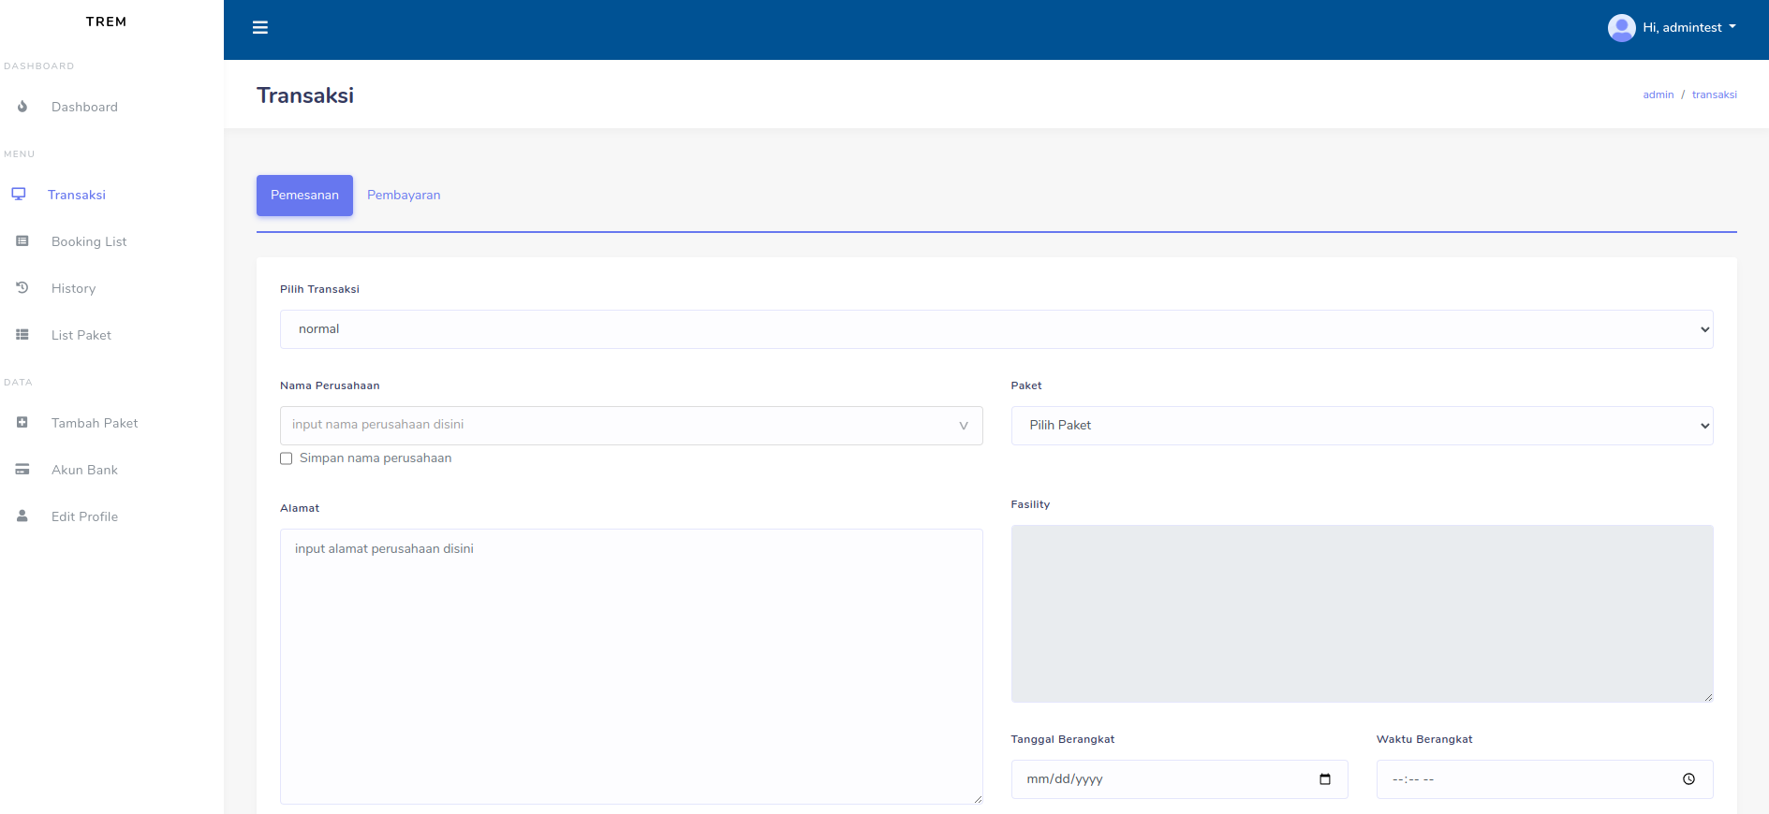The width and height of the screenshot is (1769, 814).
Task: Open the Pilih Paket dropdown
Action: coord(1361,426)
